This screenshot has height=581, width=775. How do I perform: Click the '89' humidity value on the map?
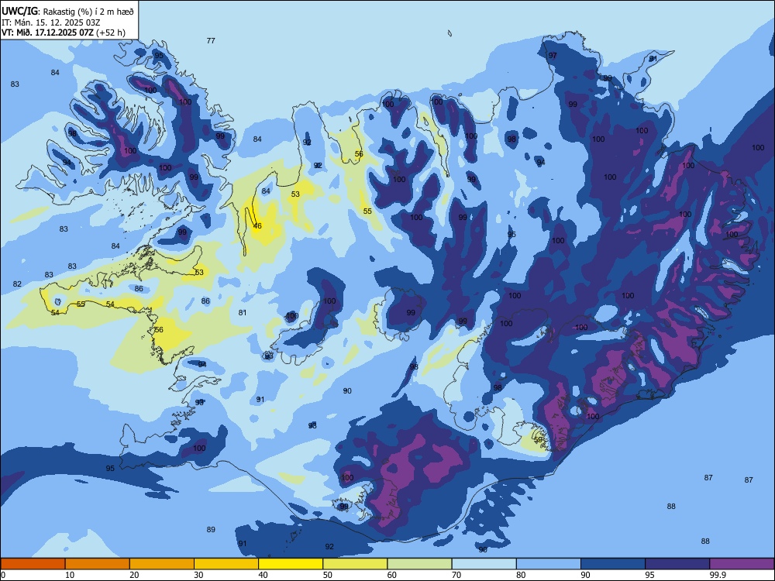coord(211,529)
